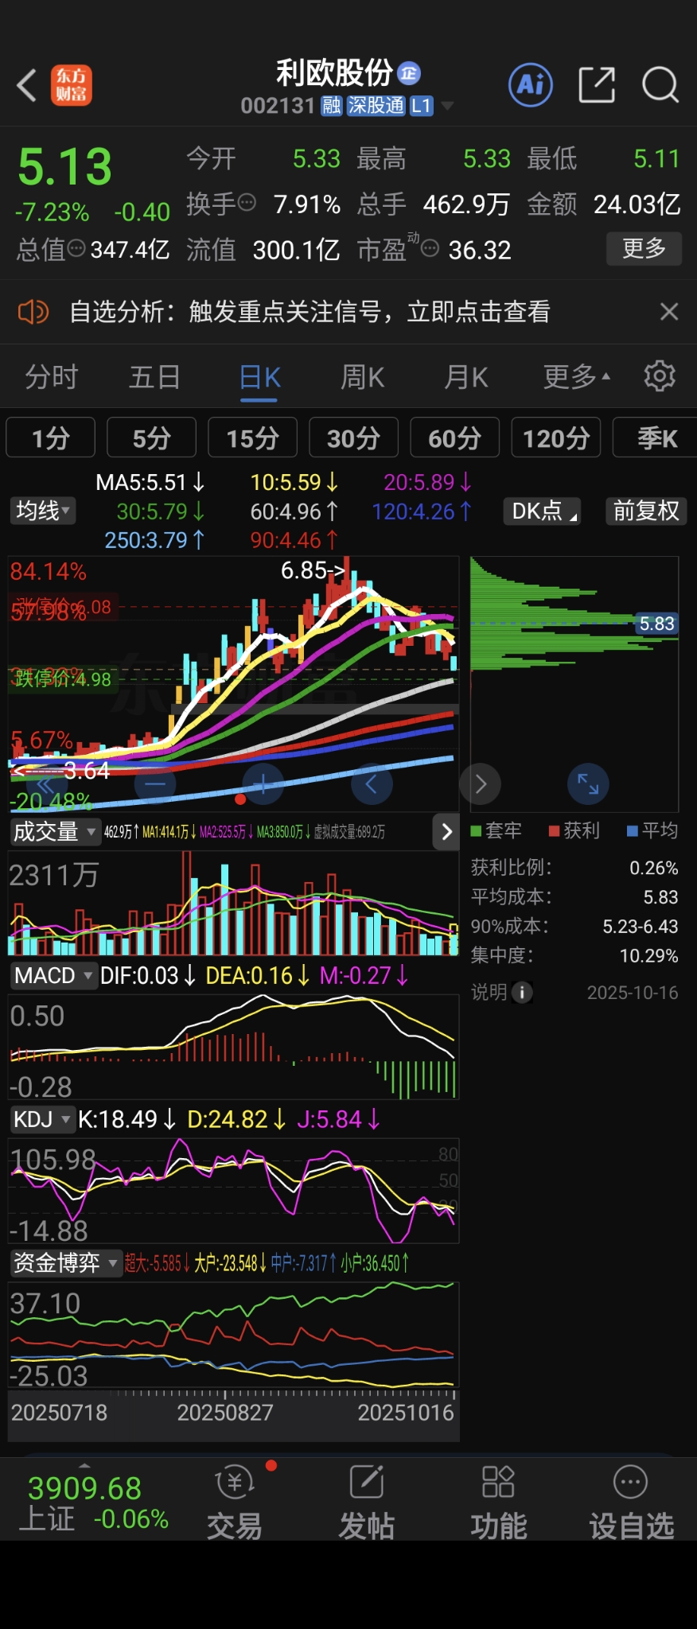697x1629 pixels.
Task: Open the KDJ indicator dropdown
Action: pos(42,1119)
